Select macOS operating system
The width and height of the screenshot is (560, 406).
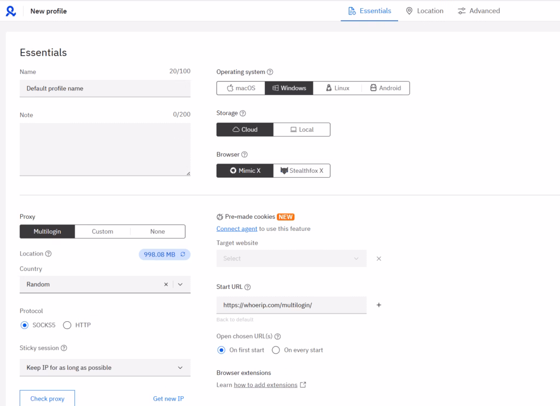coord(241,88)
